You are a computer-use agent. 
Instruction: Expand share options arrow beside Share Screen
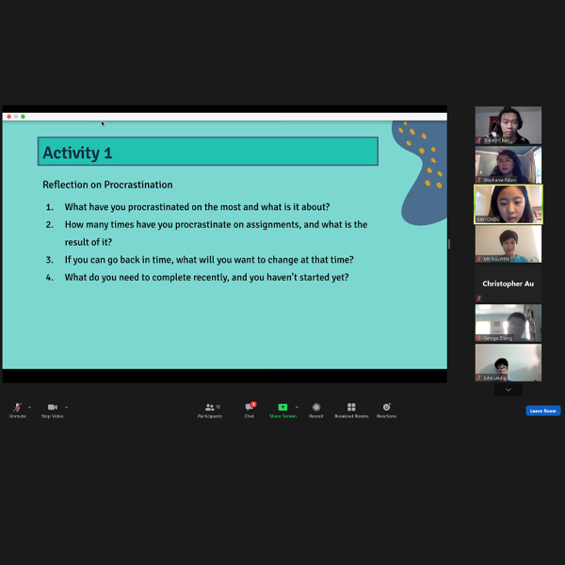[297, 407]
